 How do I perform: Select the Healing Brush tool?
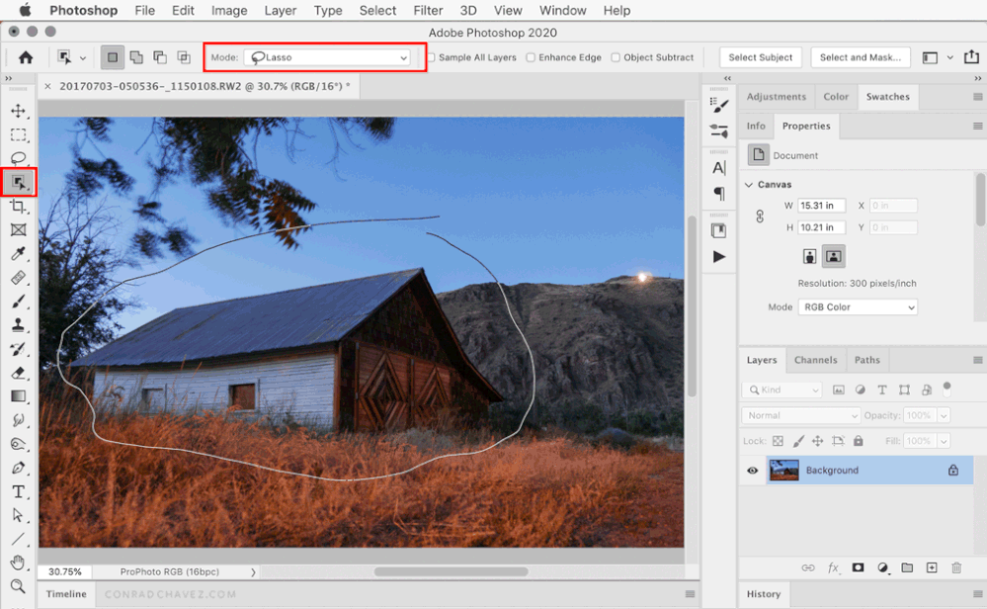[18, 277]
